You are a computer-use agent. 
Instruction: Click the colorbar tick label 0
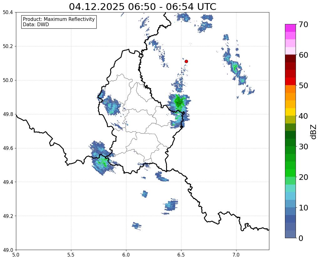pyautogui.click(x=301, y=238)
